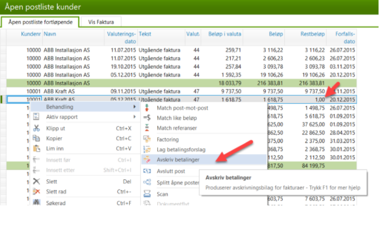The image size is (379, 225).
Task: Click the Aktiv rapport icon
Action: 36,117
